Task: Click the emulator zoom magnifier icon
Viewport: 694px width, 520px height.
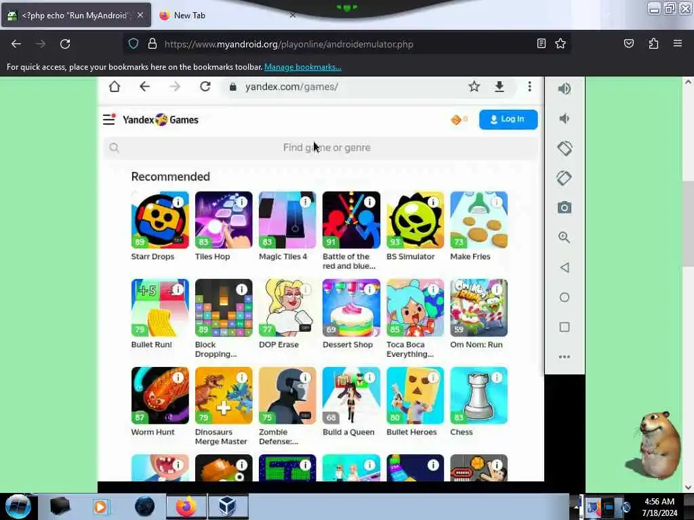Action: (x=565, y=238)
